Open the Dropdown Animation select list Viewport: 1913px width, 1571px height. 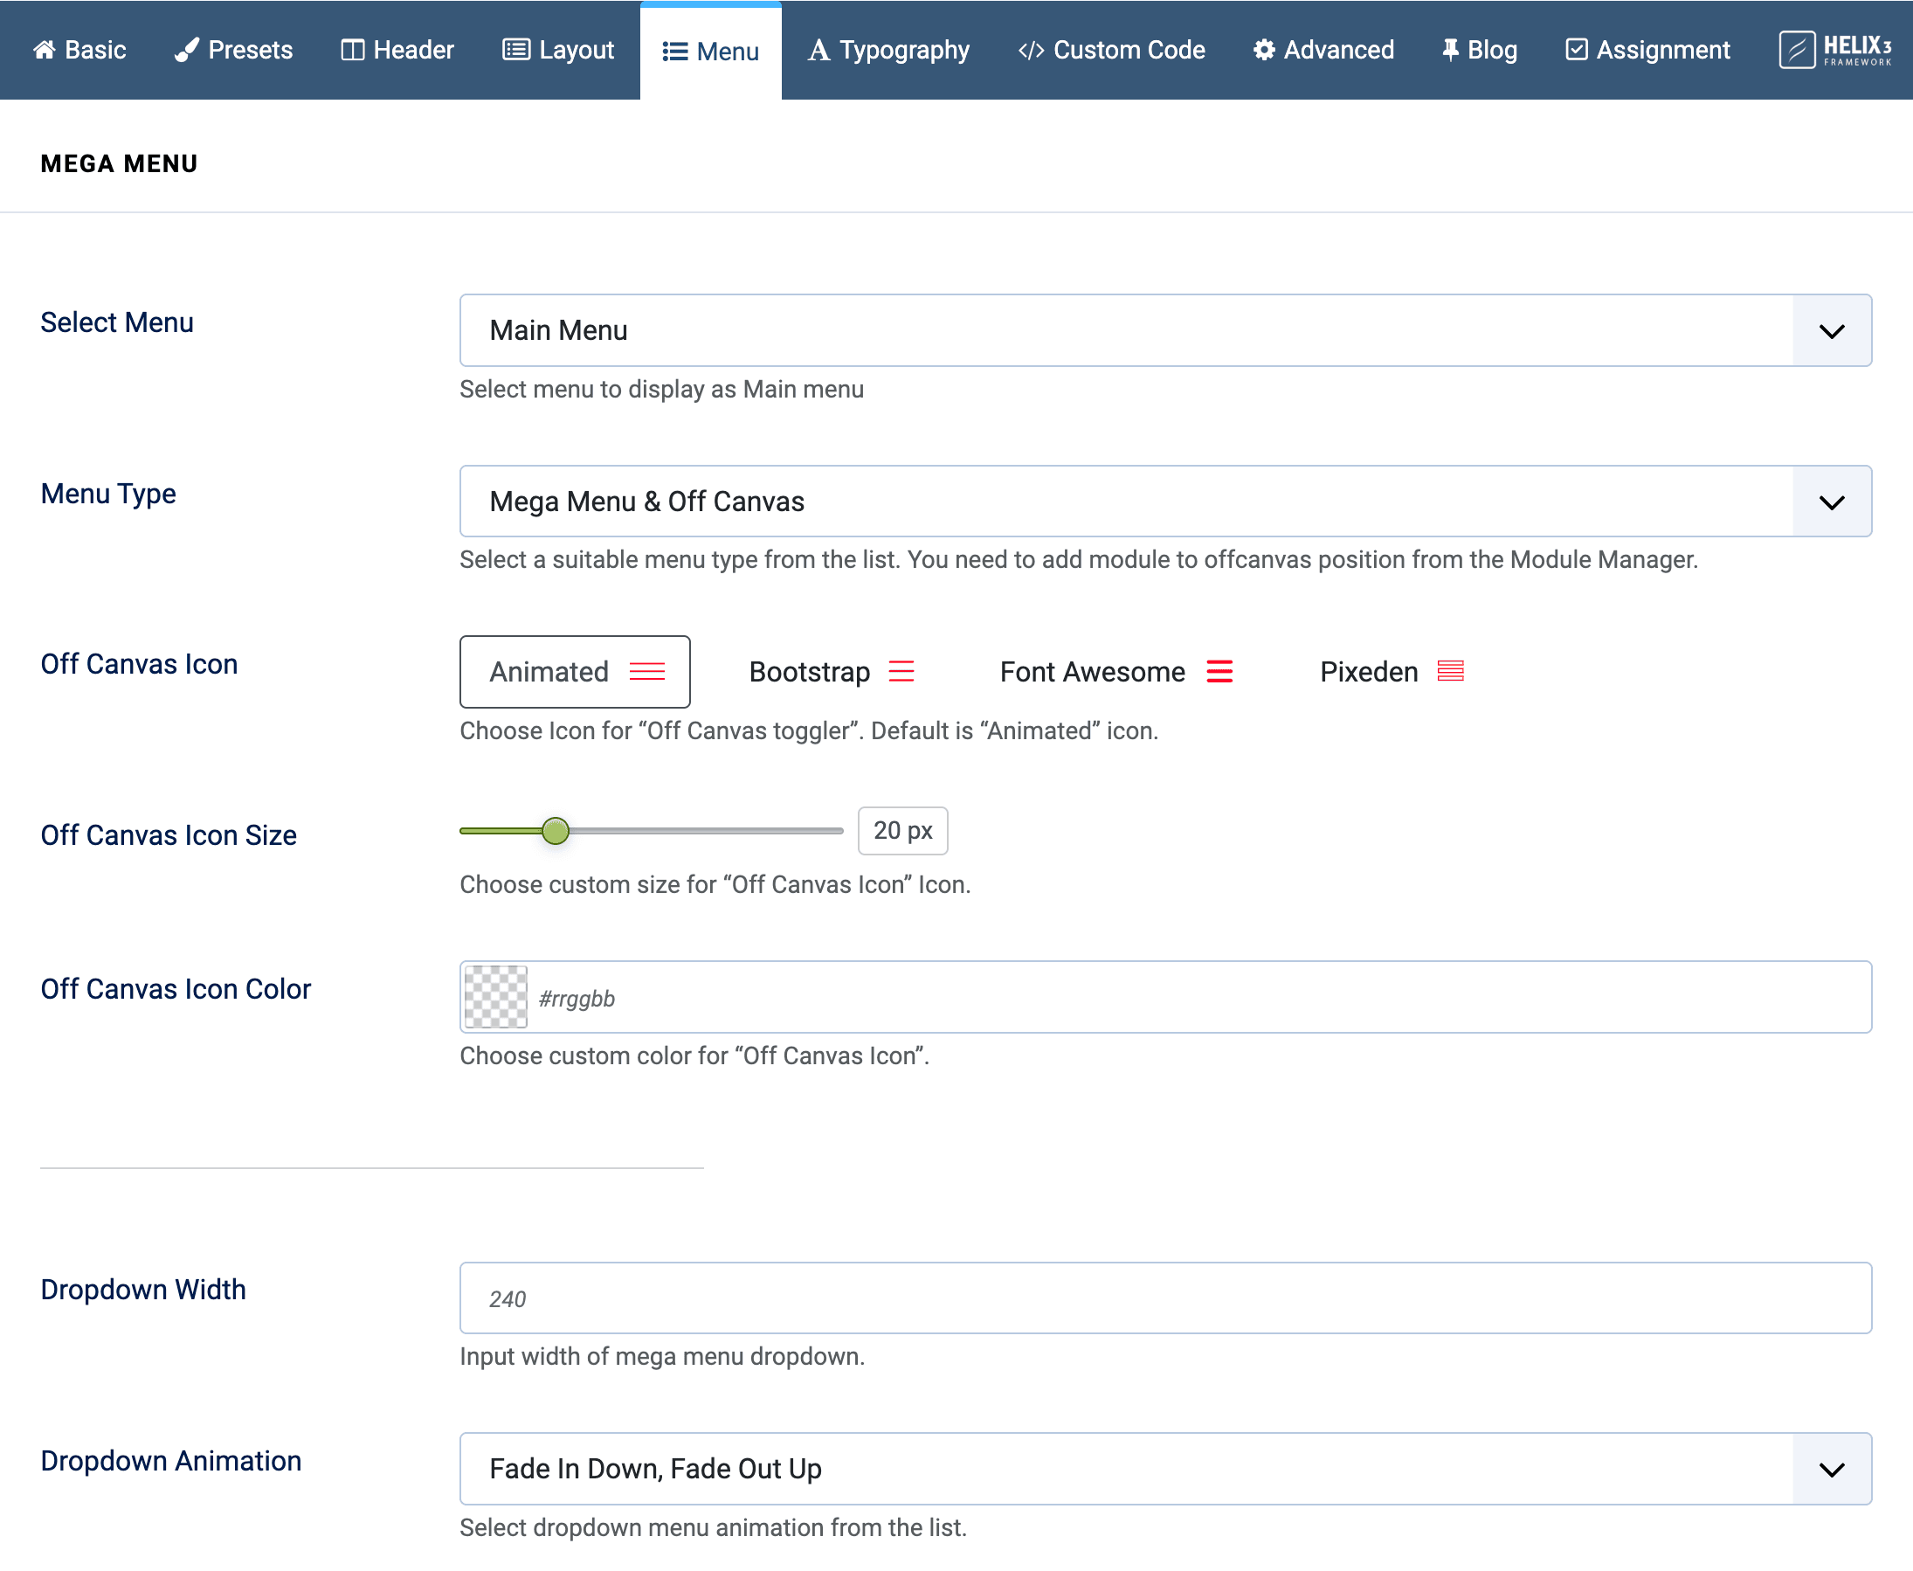coord(1165,1468)
